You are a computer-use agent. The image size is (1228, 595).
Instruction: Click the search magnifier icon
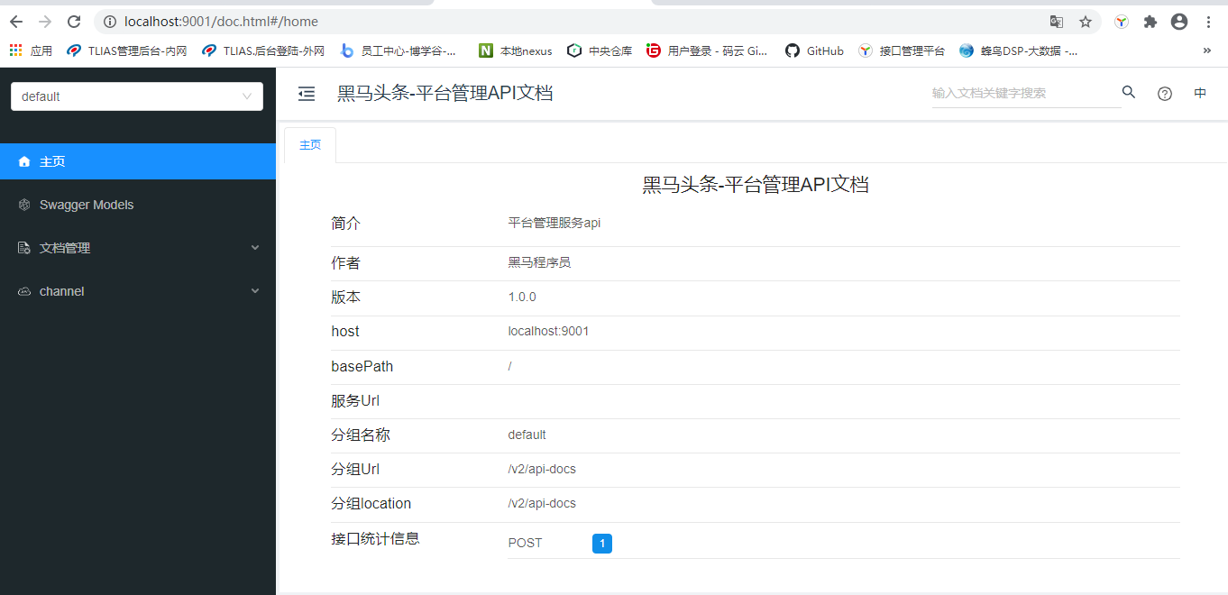(x=1129, y=92)
